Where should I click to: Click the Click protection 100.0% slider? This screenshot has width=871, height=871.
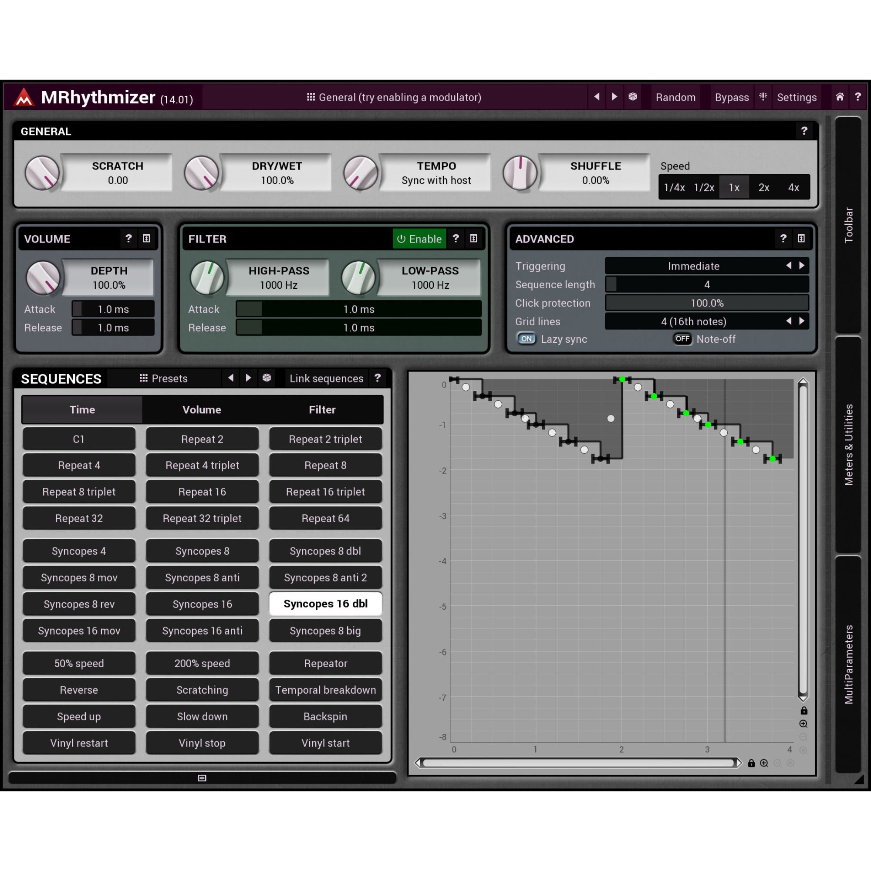[706, 303]
